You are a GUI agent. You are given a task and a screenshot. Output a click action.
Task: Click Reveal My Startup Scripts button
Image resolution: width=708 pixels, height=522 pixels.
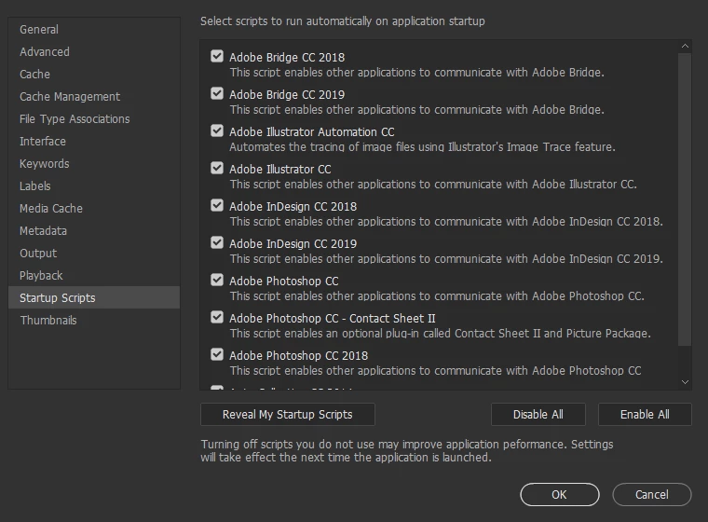click(x=288, y=415)
